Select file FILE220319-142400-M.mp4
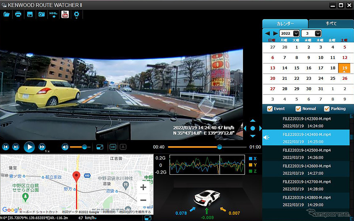This screenshot has width=354, height=221. (x=306, y=137)
